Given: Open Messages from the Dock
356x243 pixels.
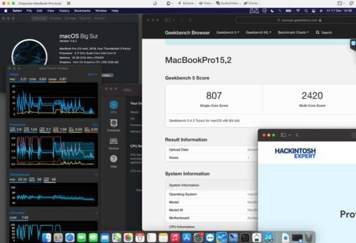Looking at the screenshot, I should point(93,238).
